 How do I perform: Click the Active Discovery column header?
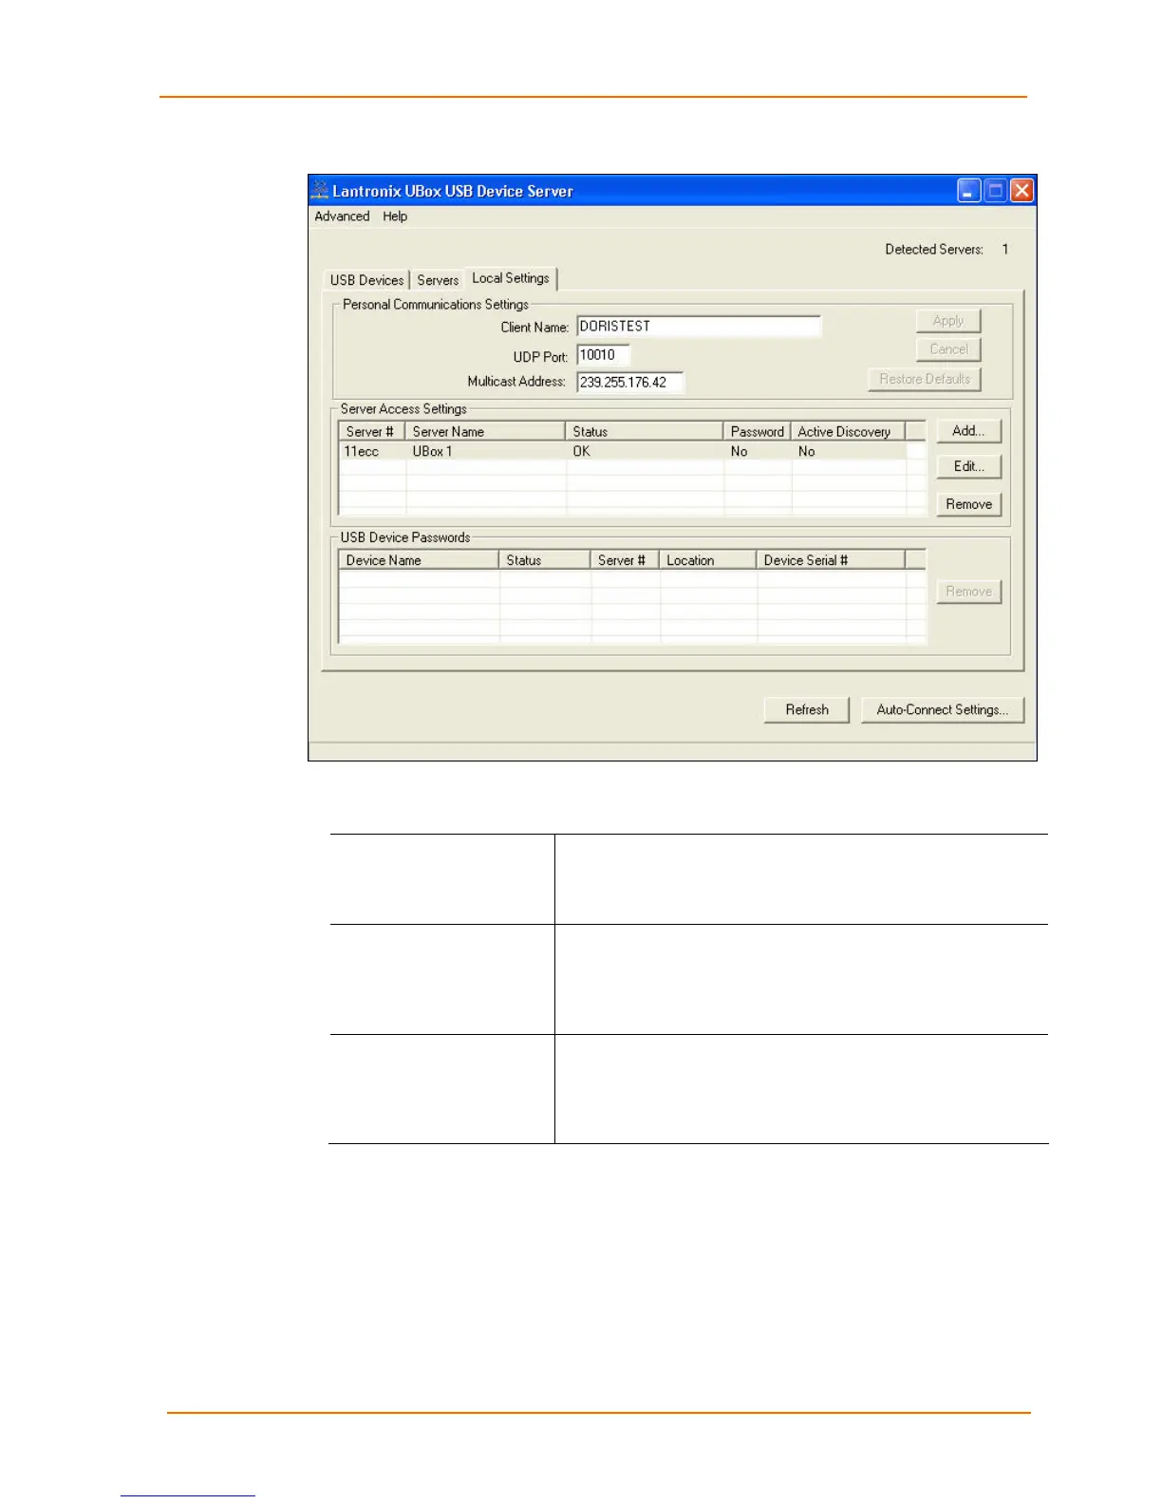click(x=848, y=431)
